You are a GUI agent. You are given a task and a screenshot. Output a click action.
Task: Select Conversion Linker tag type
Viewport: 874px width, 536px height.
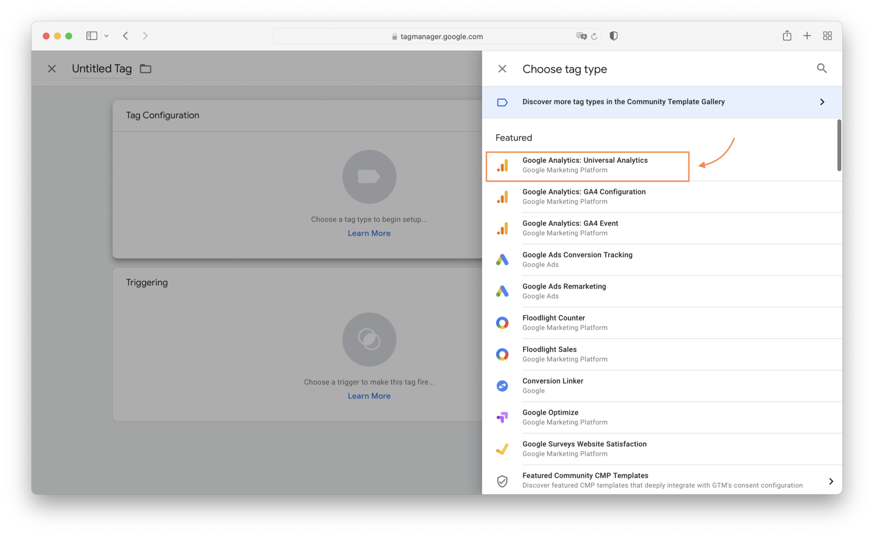[662, 386]
